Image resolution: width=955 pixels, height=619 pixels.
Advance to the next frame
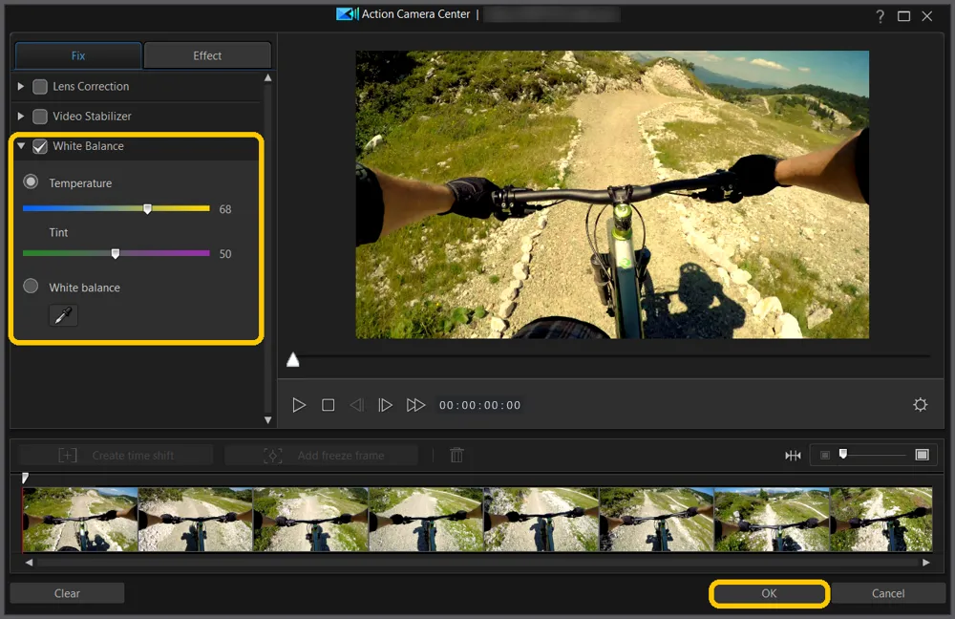pos(385,405)
